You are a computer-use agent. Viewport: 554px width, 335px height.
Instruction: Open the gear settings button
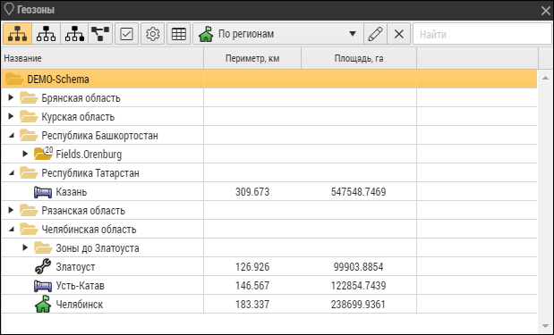click(153, 34)
